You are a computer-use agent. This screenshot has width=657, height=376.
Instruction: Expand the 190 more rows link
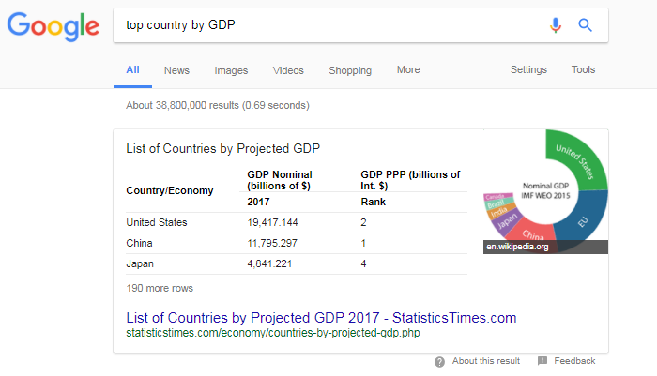pyautogui.click(x=160, y=288)
